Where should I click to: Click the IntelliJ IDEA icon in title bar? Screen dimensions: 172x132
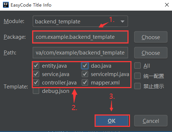tap(6, 5)
